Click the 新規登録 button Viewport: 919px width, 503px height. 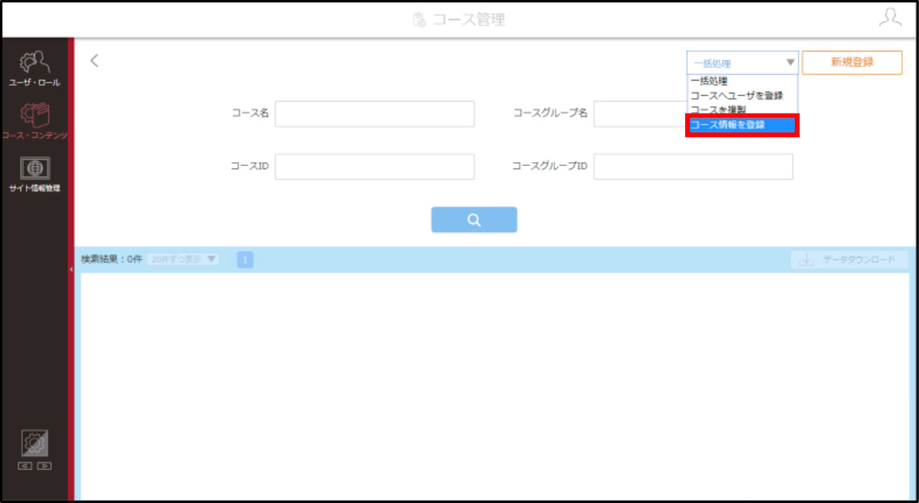click(x=852, y=63)
